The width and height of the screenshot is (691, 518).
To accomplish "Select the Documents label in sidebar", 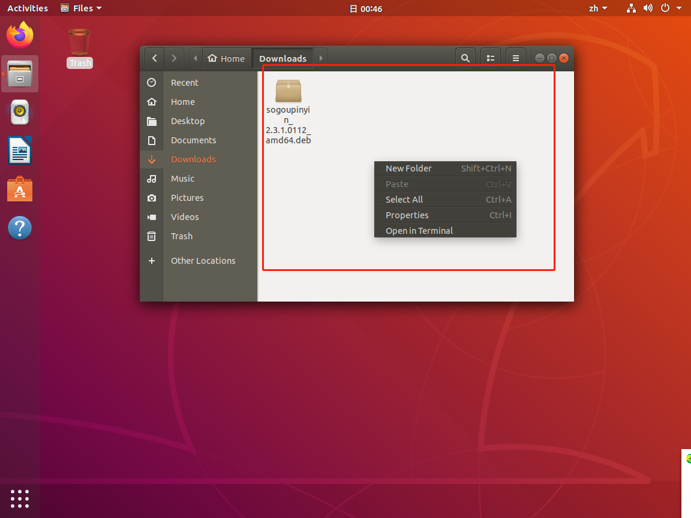I will (194, 140).
